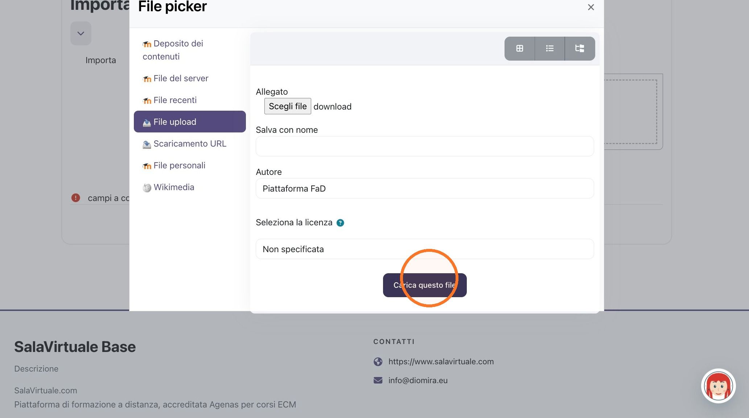The image size is (749, 418).
Task: Click the Moodle icon beside File recenti
Action: [147, 101]
